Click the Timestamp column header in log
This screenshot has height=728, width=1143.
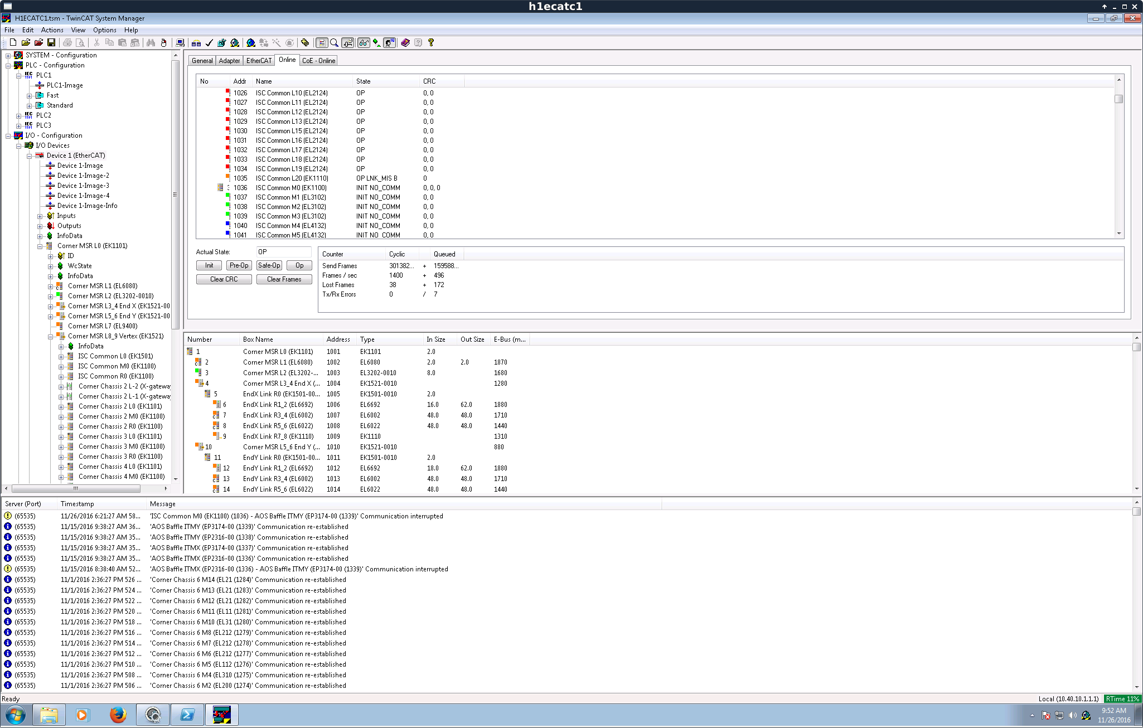[102, 504]
